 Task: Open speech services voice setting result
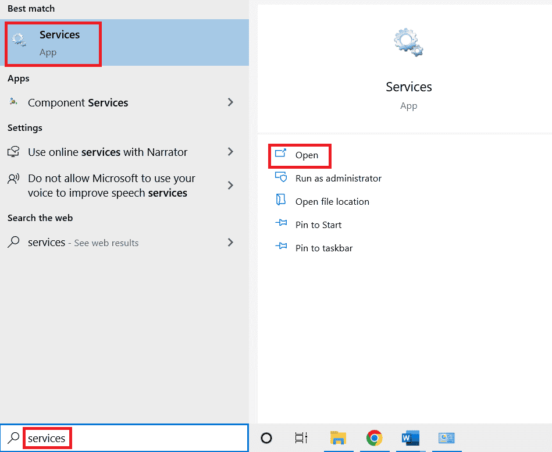click(x=124, y=186)
